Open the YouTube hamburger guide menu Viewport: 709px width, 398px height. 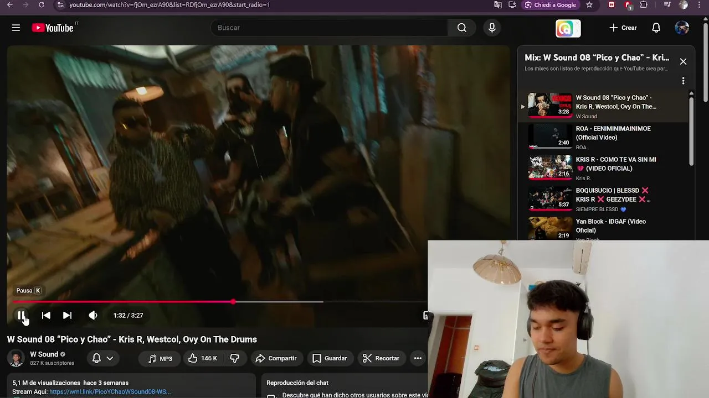(16, 28)
